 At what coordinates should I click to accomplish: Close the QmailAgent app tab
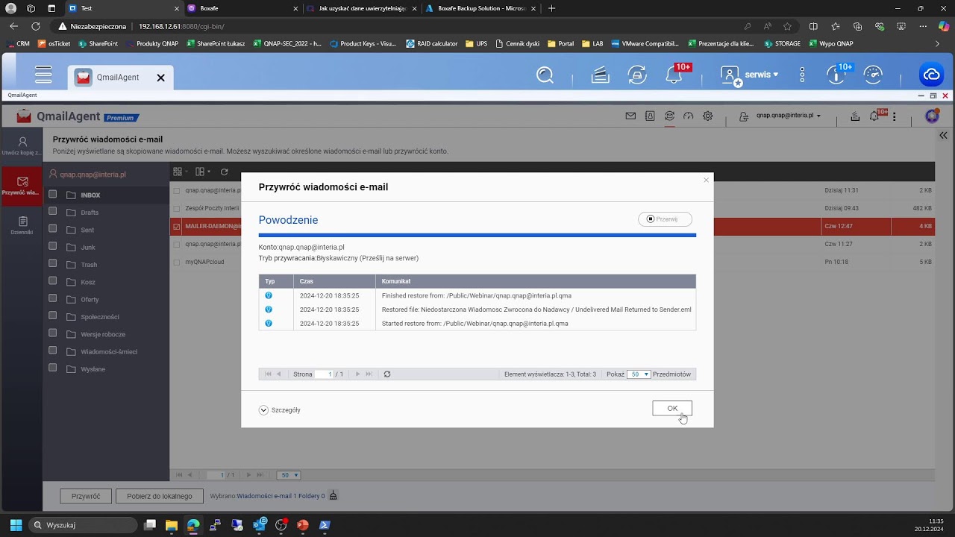click(x=160, y=78)
